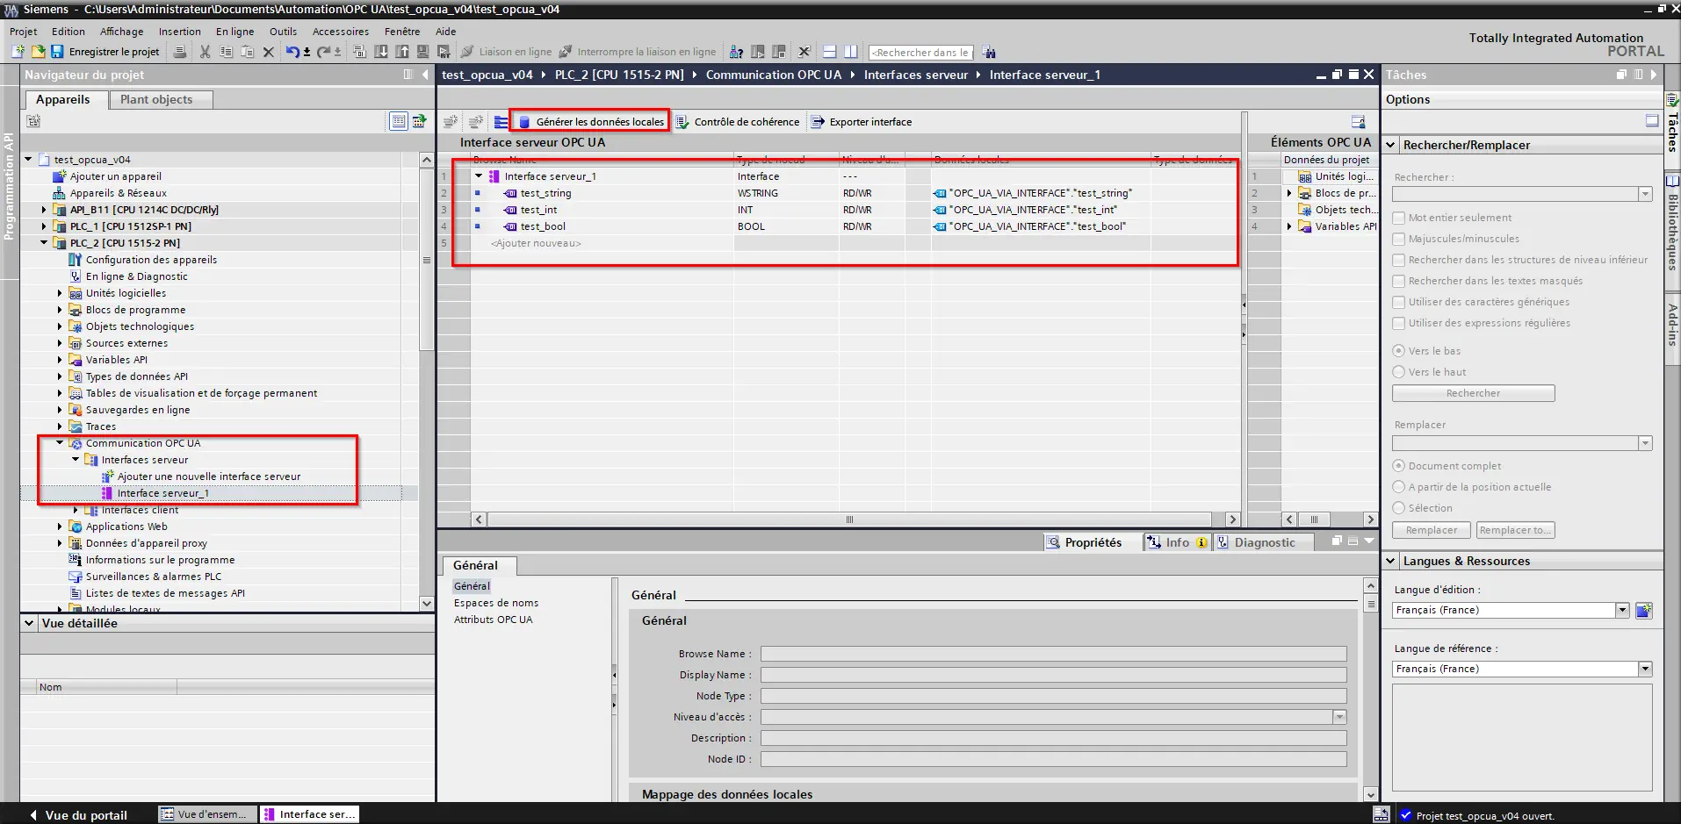1681x824 pixels.
Task: Click the language editor icon beside Langue d'édition
Action: point(1643,610)
